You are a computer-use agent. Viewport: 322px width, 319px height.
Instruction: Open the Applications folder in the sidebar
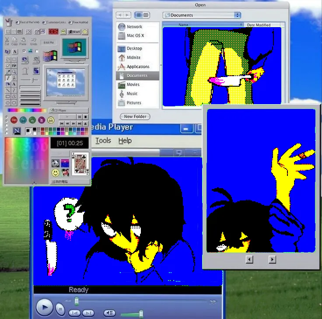click(137, 67)
